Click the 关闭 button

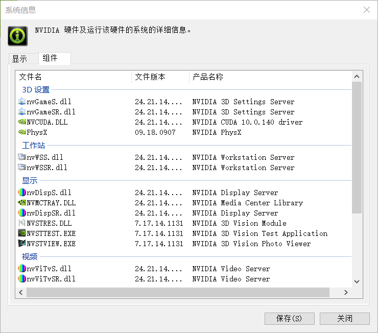coord(344,319)
